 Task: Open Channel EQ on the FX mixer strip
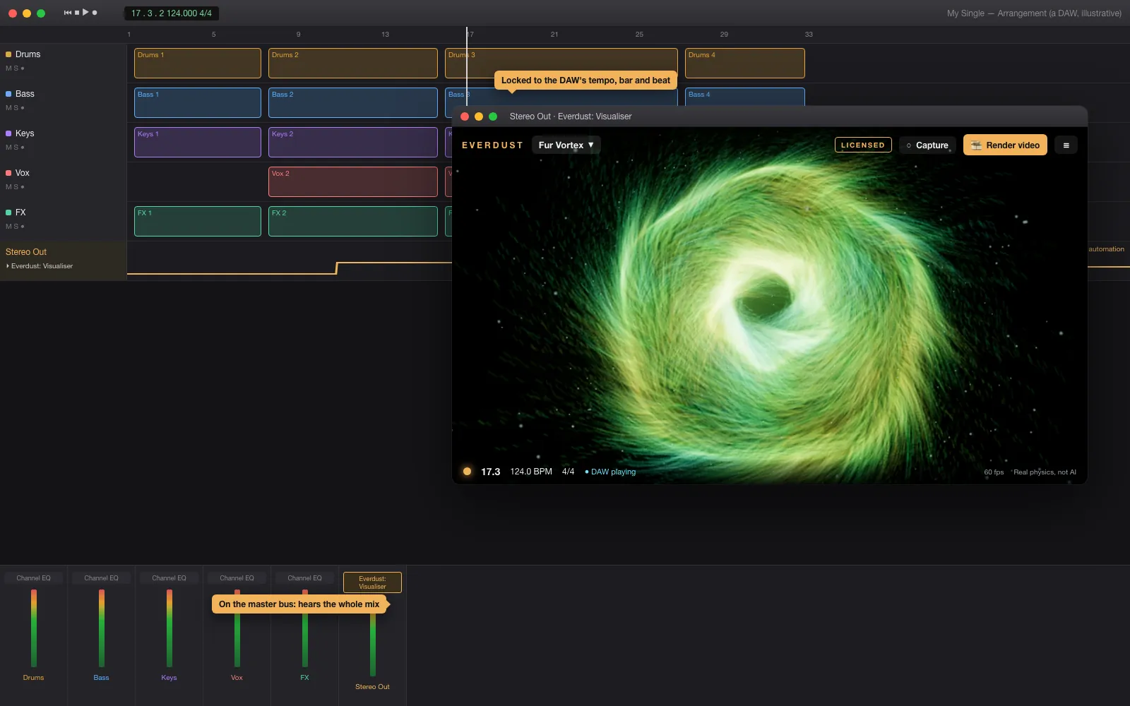point(304,578)
